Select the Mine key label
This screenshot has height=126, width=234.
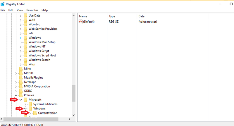(x=27, y=69)
